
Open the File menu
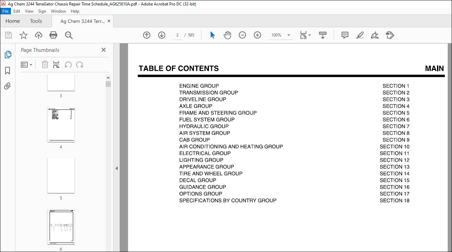coord(6,11)
